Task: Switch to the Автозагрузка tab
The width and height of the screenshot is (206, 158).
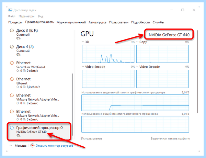Action: coord(98,22)
